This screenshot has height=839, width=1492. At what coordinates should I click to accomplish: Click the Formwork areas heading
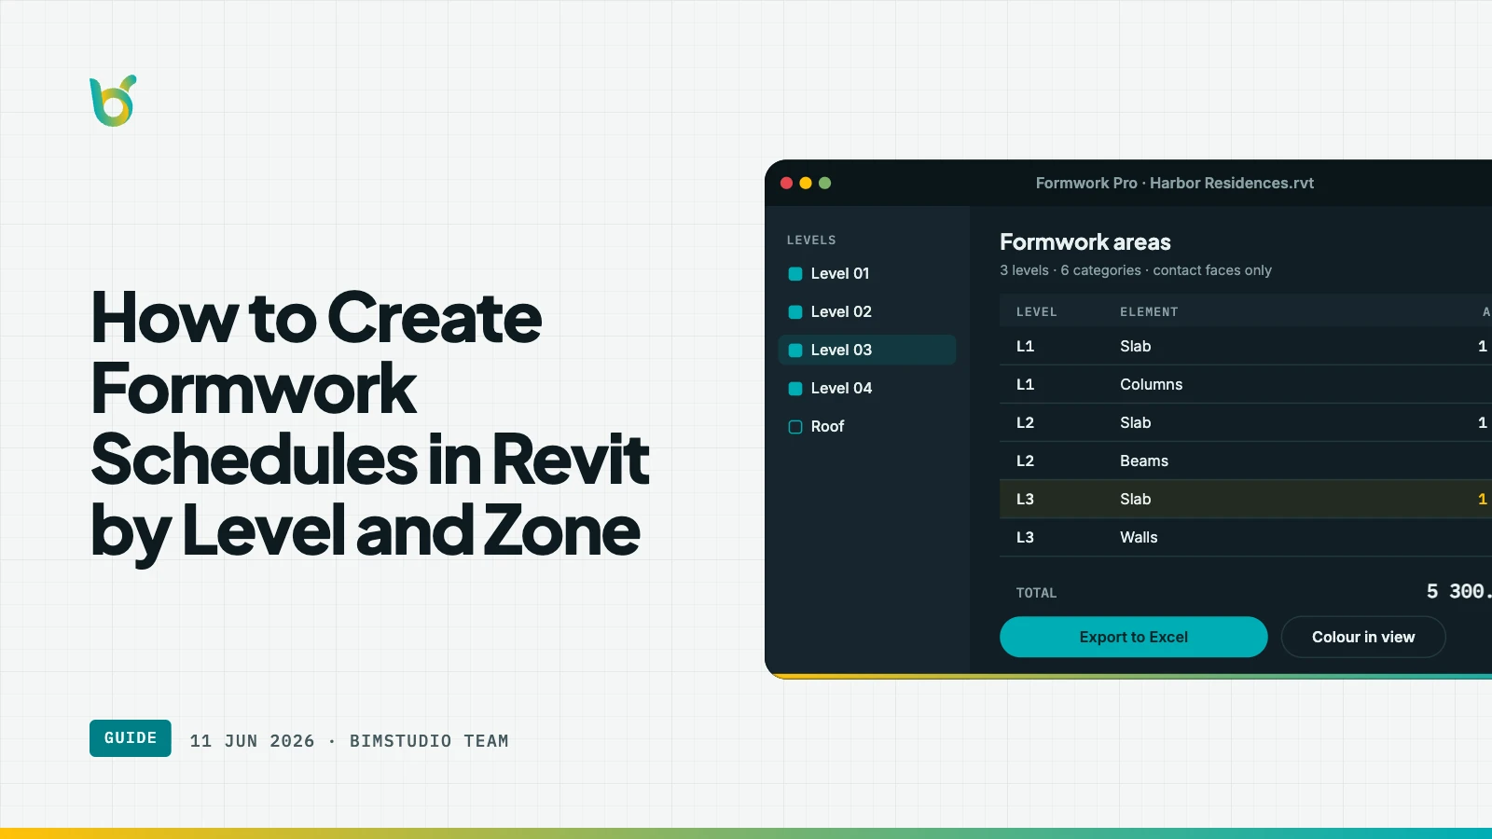click(x=1085, y=242)
